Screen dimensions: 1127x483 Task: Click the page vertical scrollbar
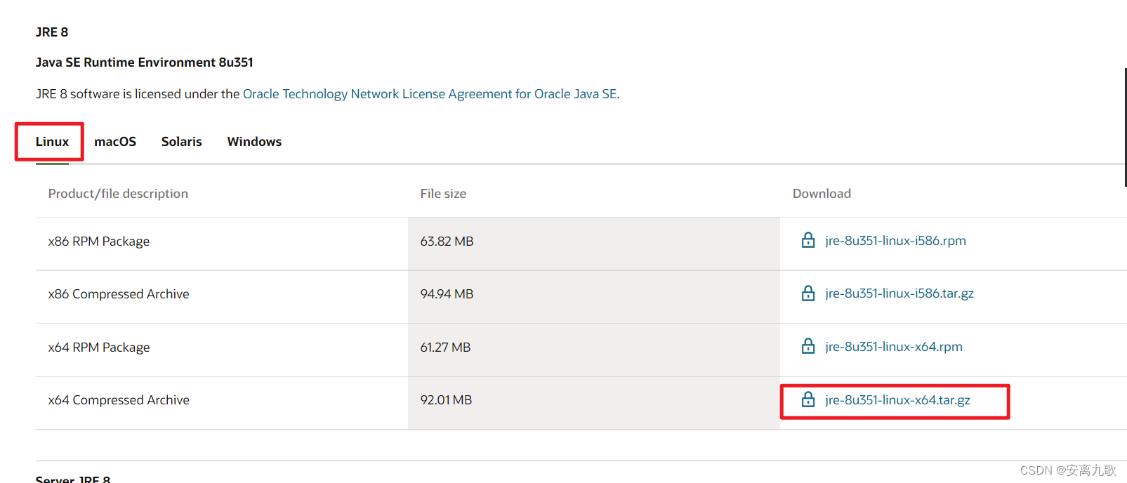[1125, 127]
